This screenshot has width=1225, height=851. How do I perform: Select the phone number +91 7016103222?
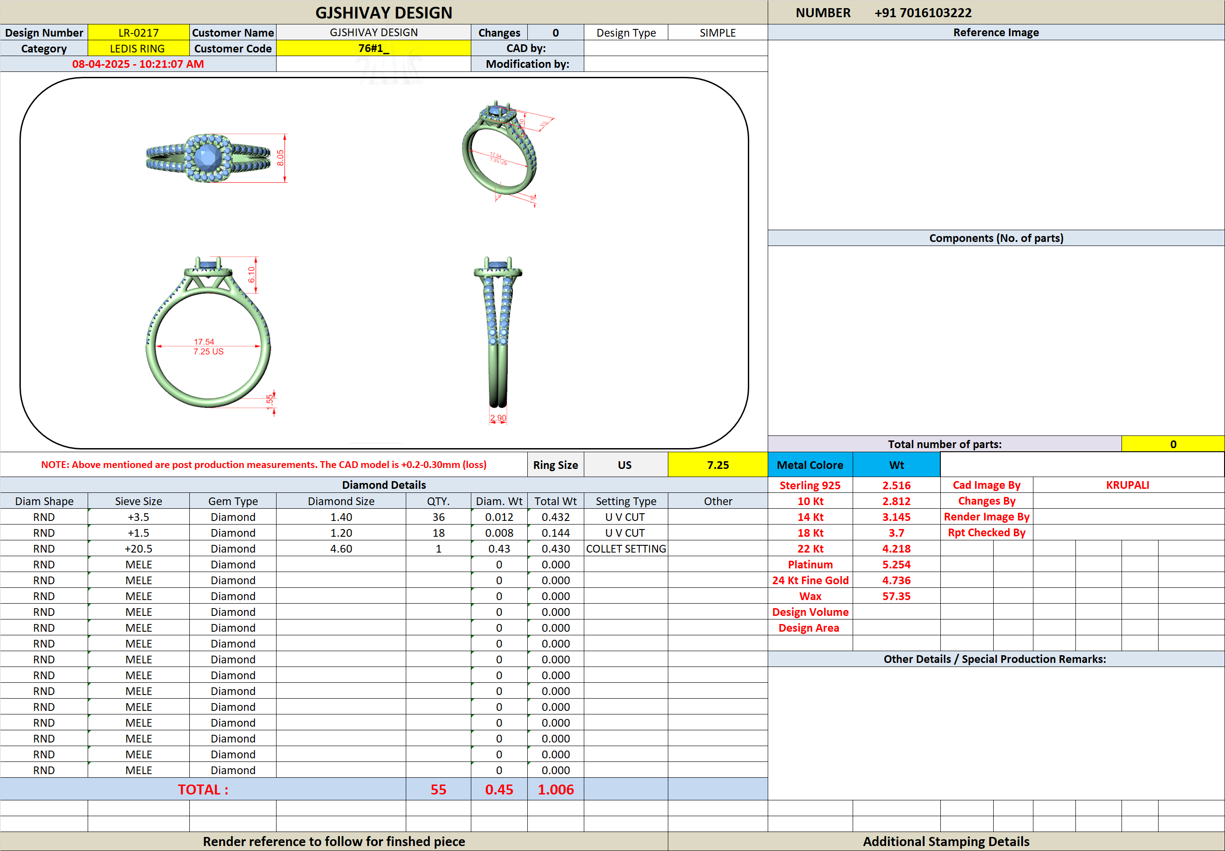click(923, 13)
